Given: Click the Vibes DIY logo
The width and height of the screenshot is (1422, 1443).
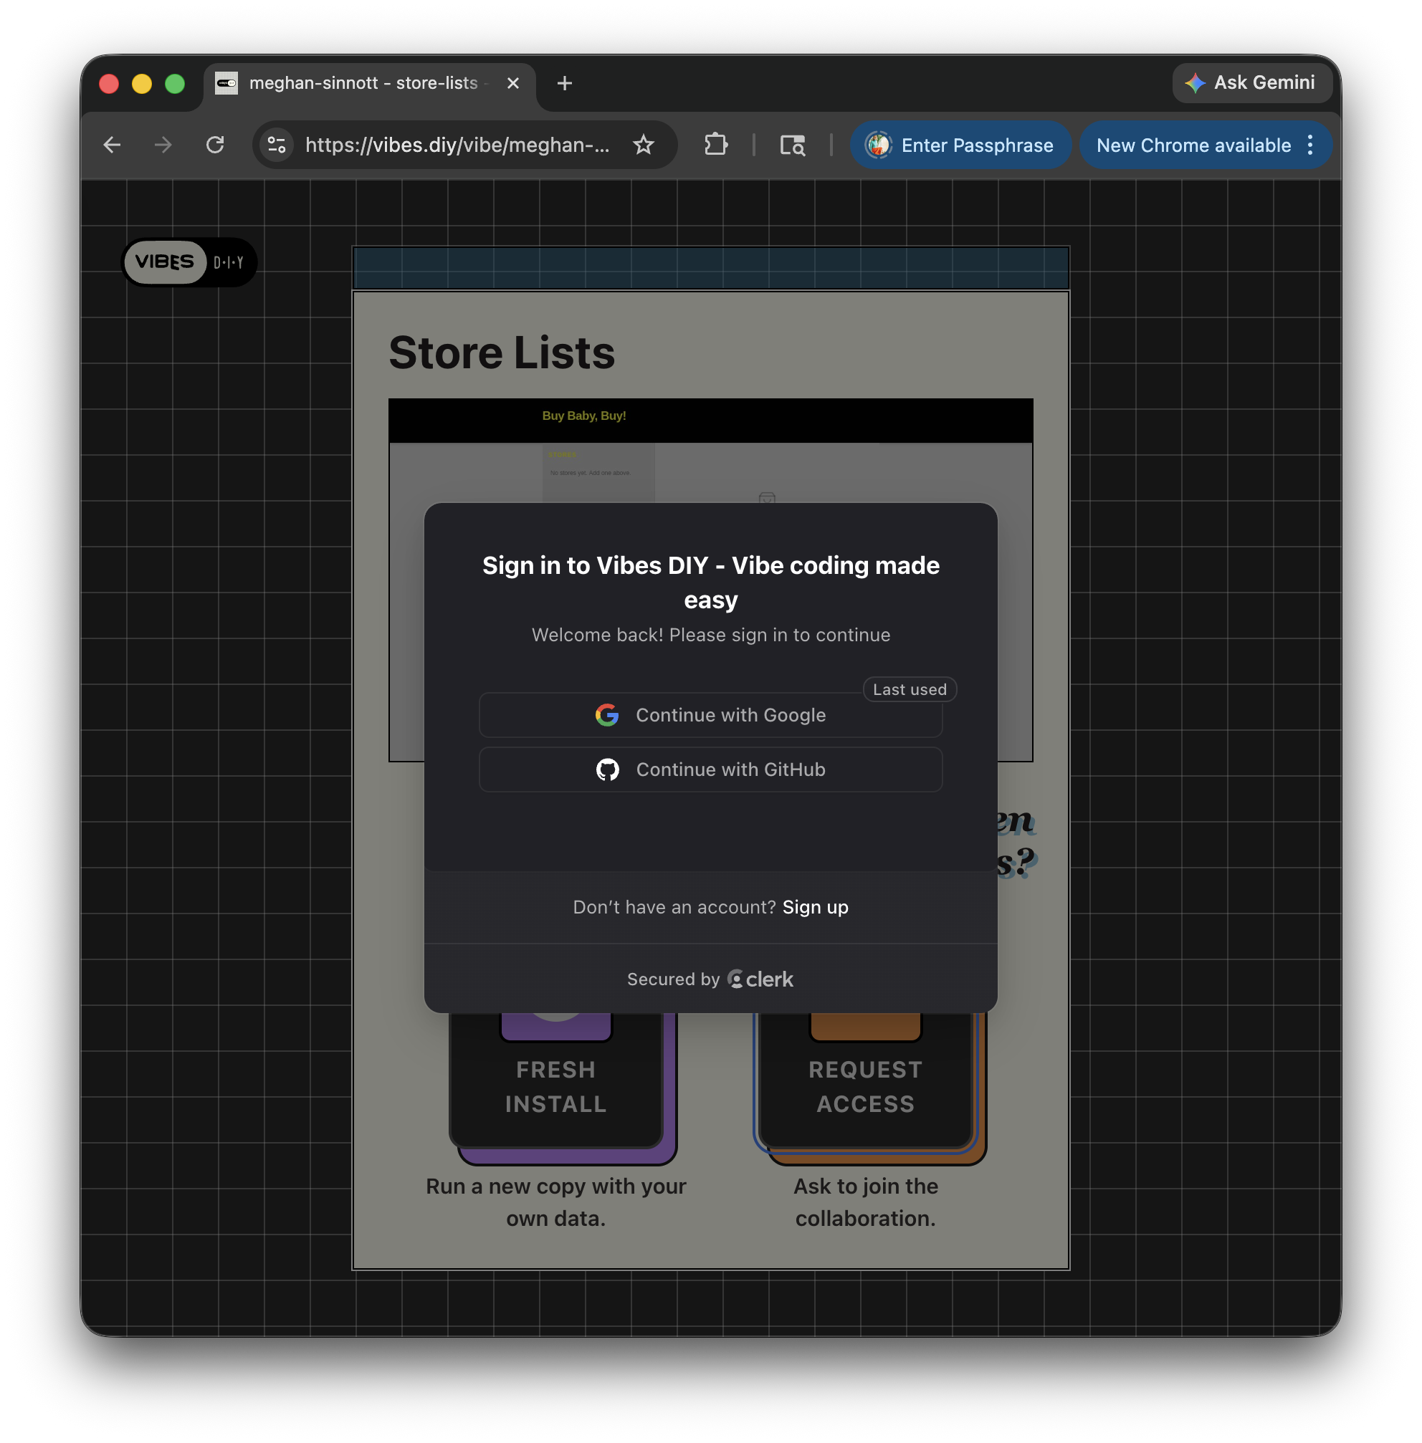Looking at the screenshot, I should (x=189, y=262).
